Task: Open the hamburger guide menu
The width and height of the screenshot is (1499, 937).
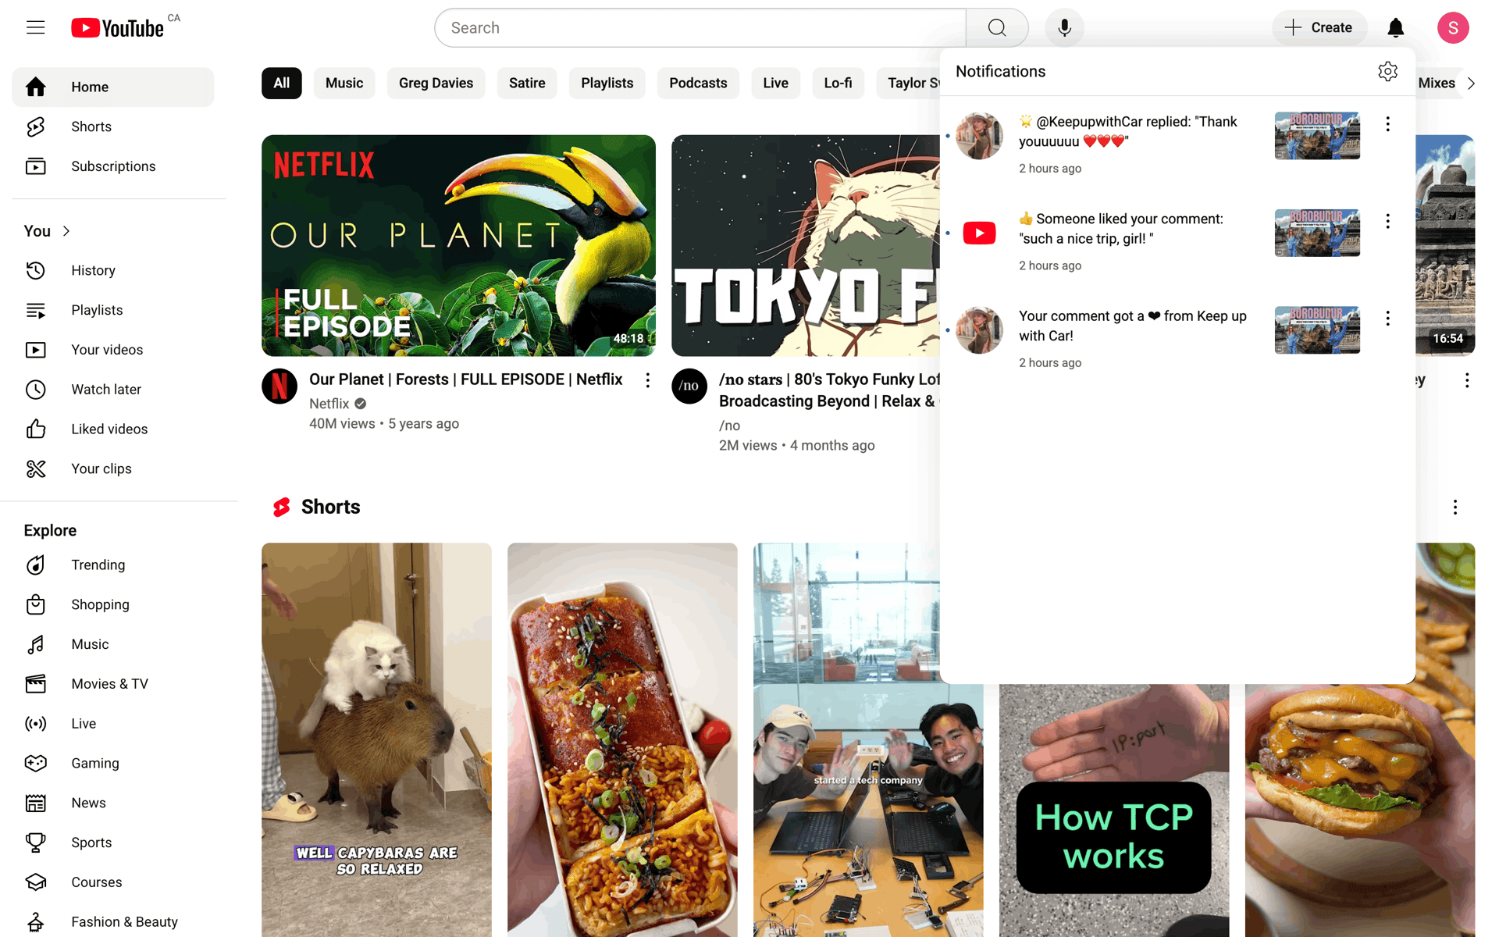Action: click(x=36, y=28)
